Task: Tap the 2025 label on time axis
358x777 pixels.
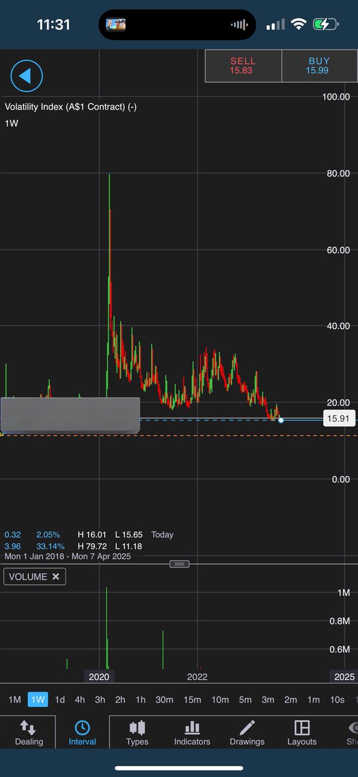Action: tap(343, 677)
